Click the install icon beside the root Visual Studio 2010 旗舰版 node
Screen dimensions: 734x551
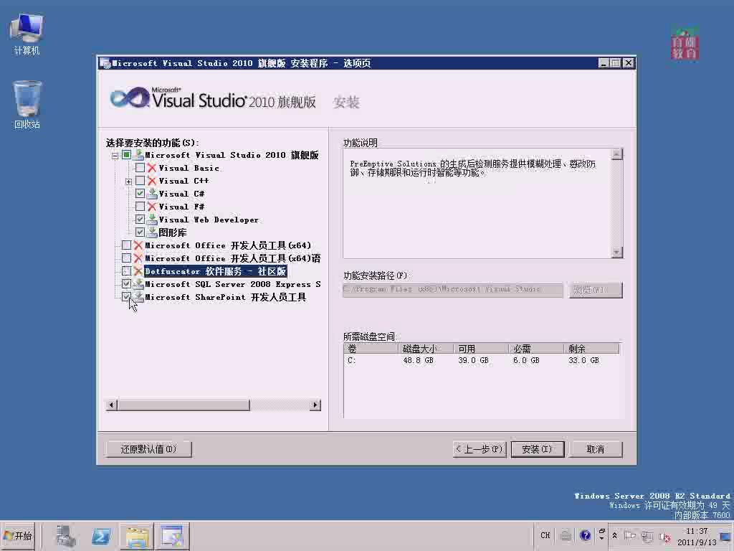[x=138, y=155]
